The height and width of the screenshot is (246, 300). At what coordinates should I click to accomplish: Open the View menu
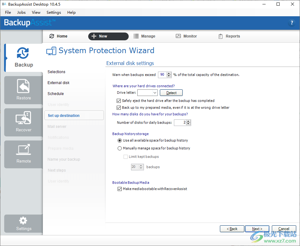36,13
